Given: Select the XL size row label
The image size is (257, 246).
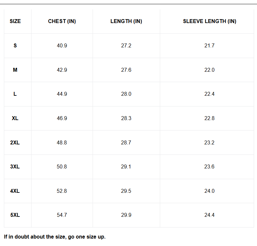Looking at the screenshot, I should point(15,118).
